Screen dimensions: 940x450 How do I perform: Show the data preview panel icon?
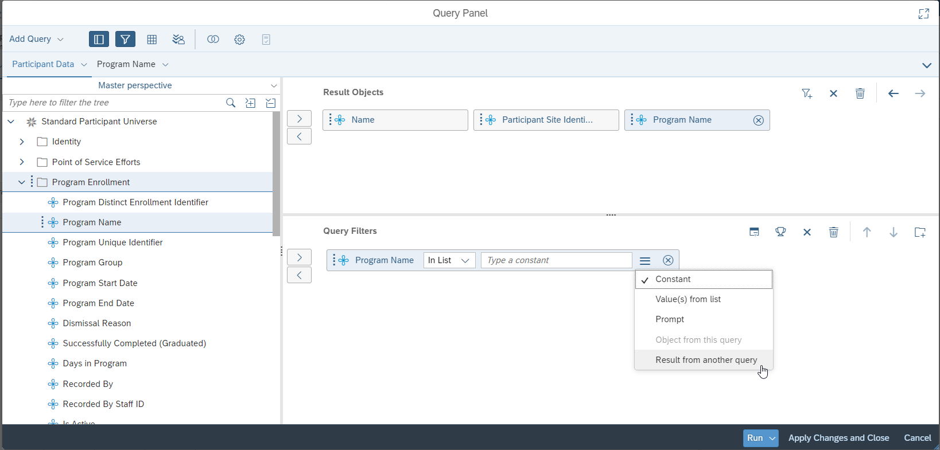tap(152, 39)
